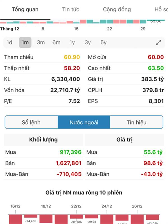The height and width of the screenshot is (224, 168).
Task: Select the 1m chart timeframe
Action: coord(25,43)
